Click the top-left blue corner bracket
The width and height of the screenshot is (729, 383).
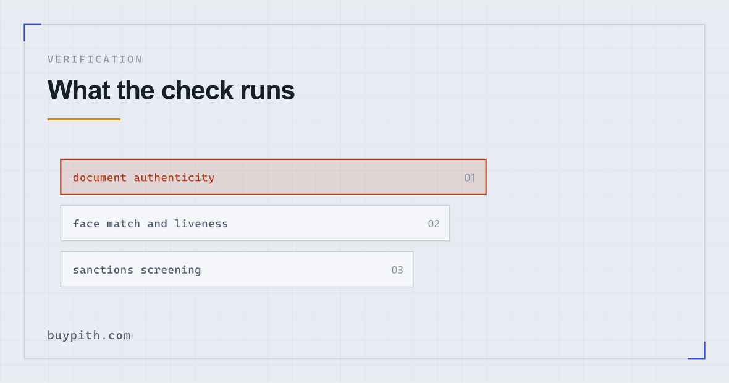pos(32,32)
